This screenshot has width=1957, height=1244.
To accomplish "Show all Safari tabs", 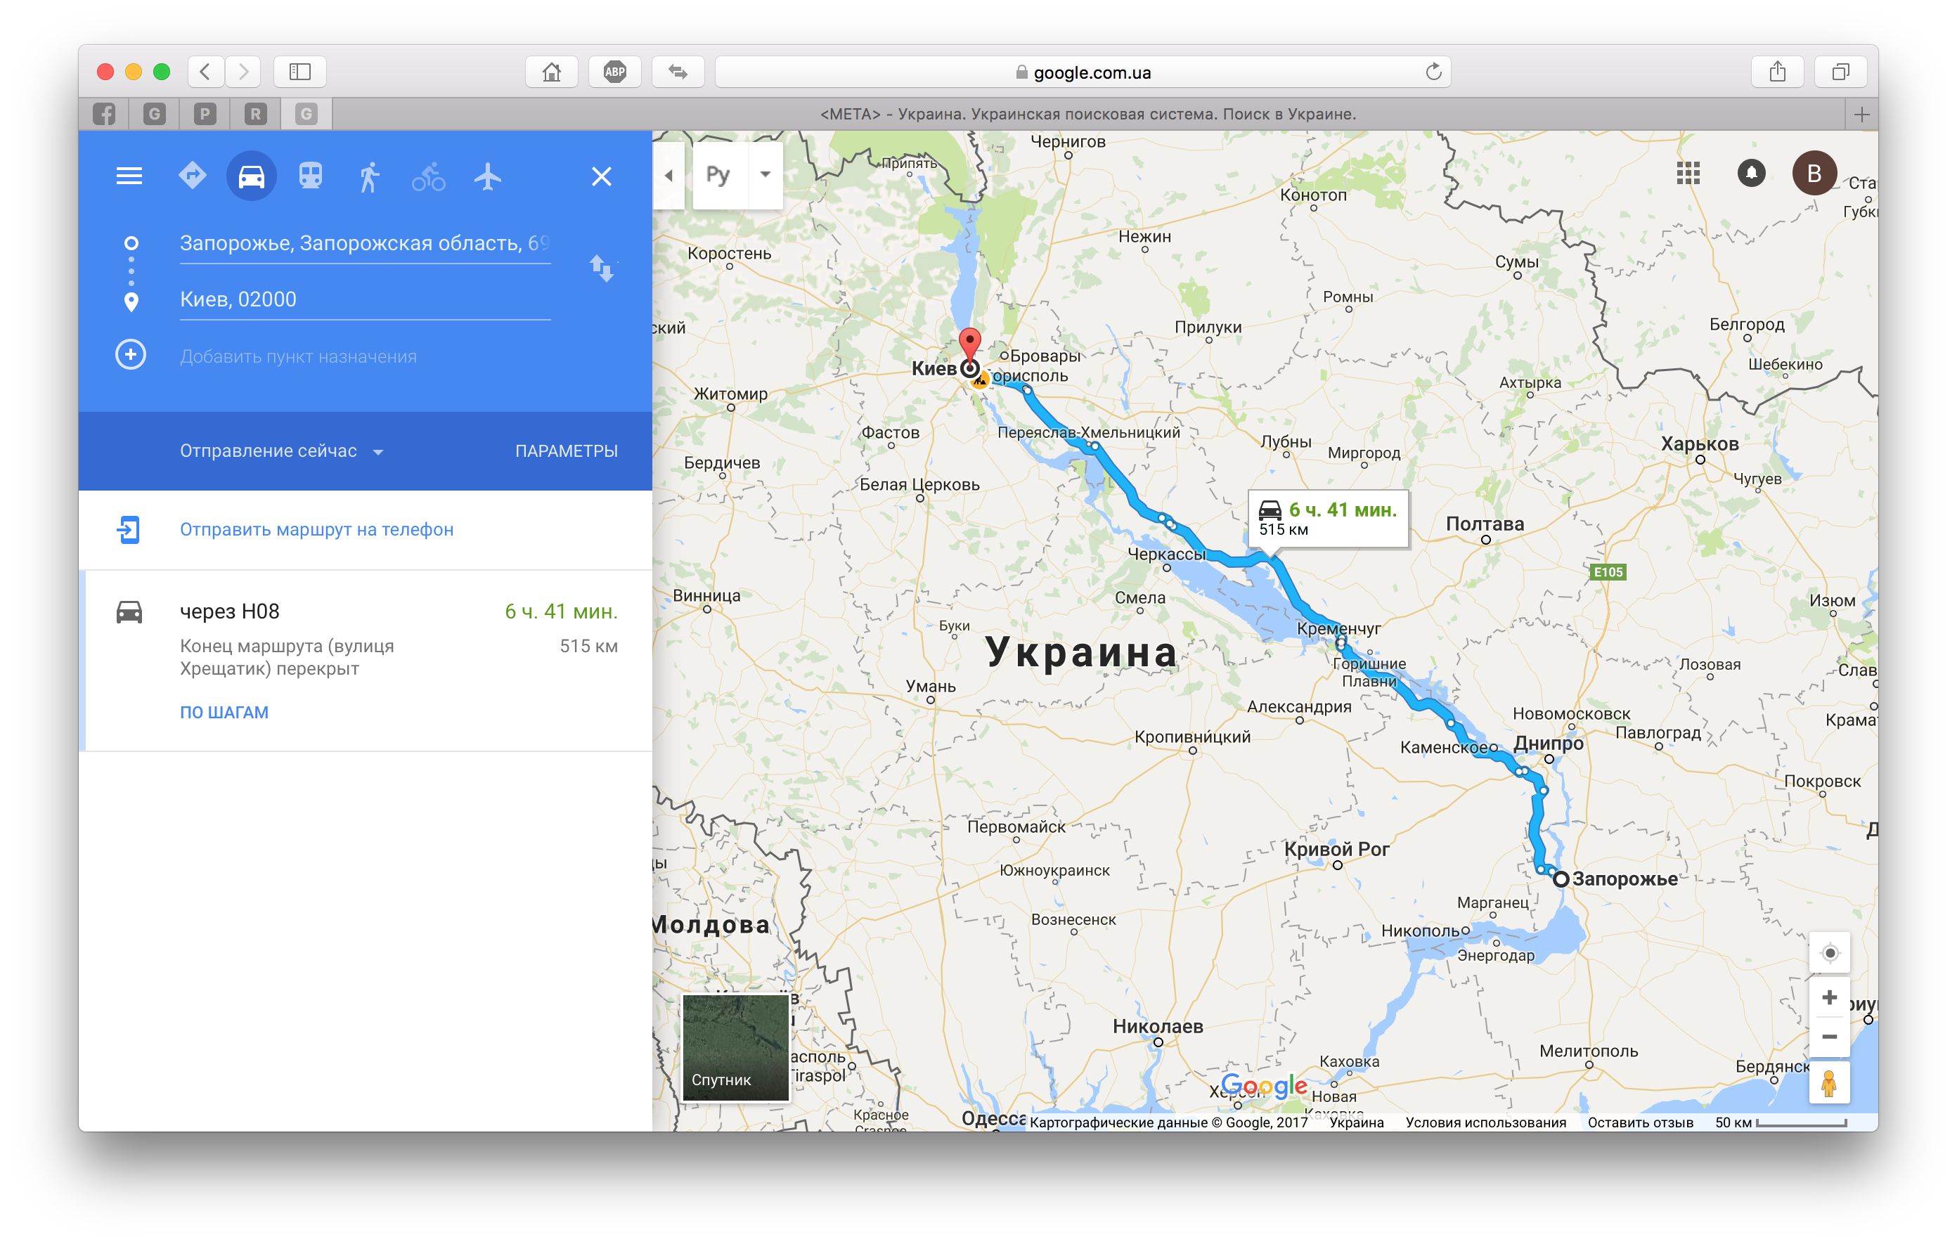I will (x=1841, y=72).
